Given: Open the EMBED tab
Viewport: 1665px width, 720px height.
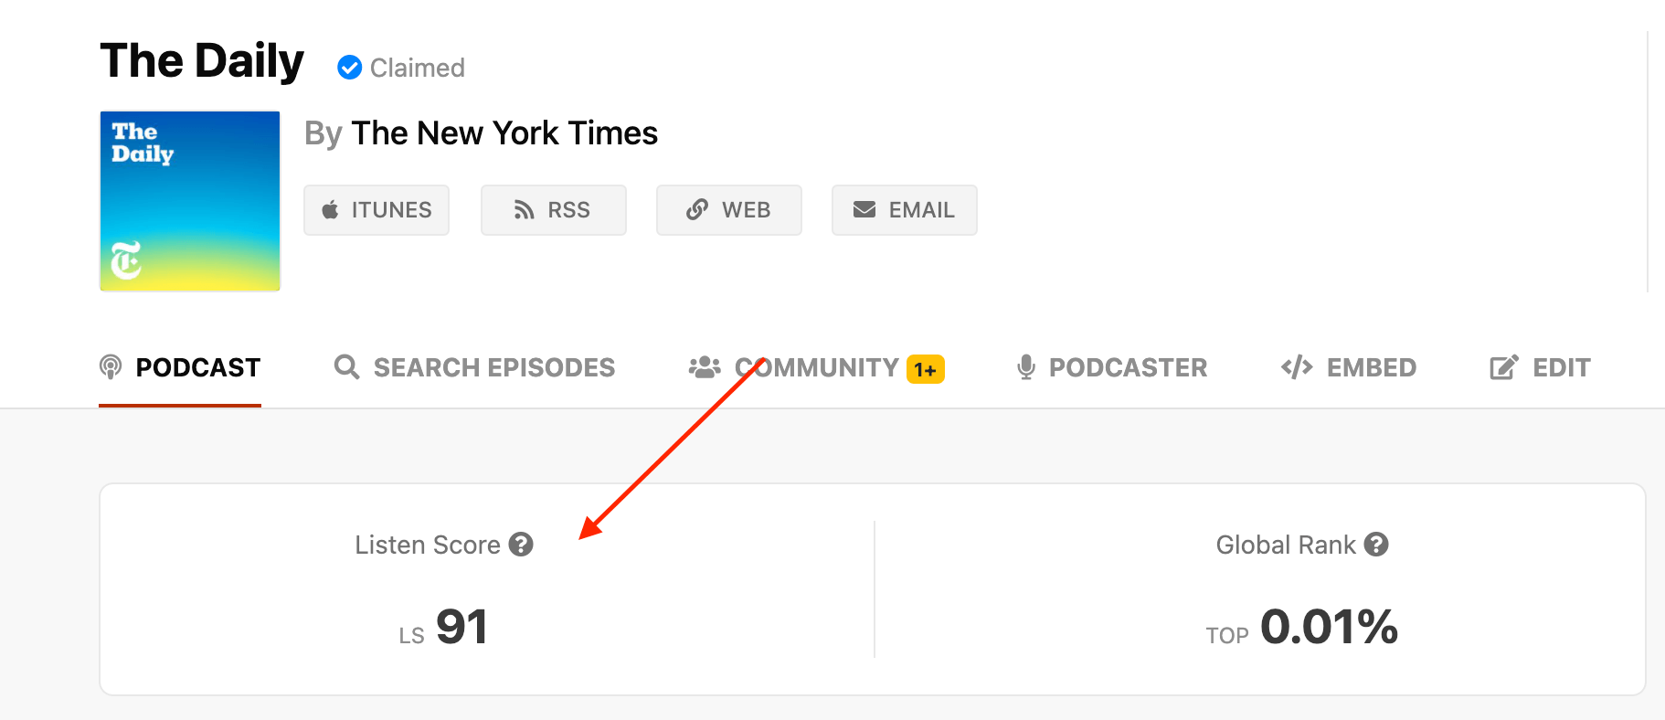Looking at the screenshot, I should click(x=1349, y=367).
